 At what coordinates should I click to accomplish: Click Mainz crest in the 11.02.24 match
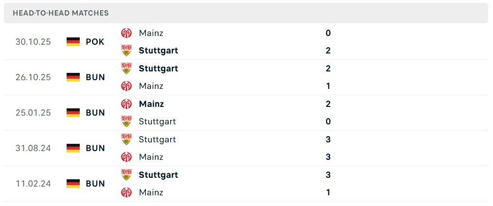(x=126, y=192)
